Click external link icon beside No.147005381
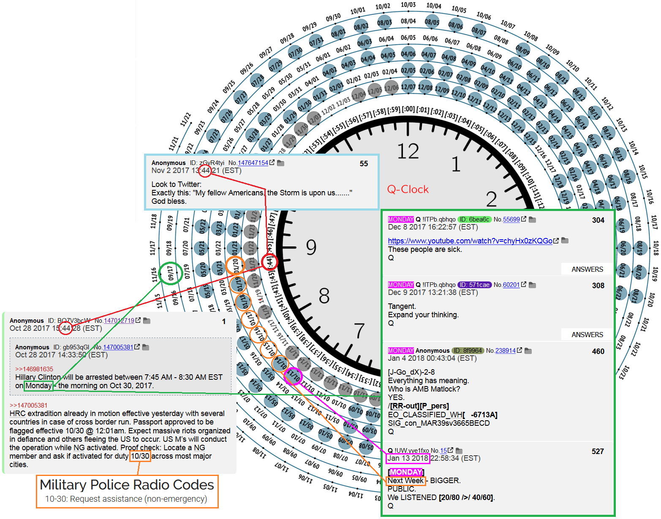The width and height of the screenshot is (661, 519). [x=137, y=347]
